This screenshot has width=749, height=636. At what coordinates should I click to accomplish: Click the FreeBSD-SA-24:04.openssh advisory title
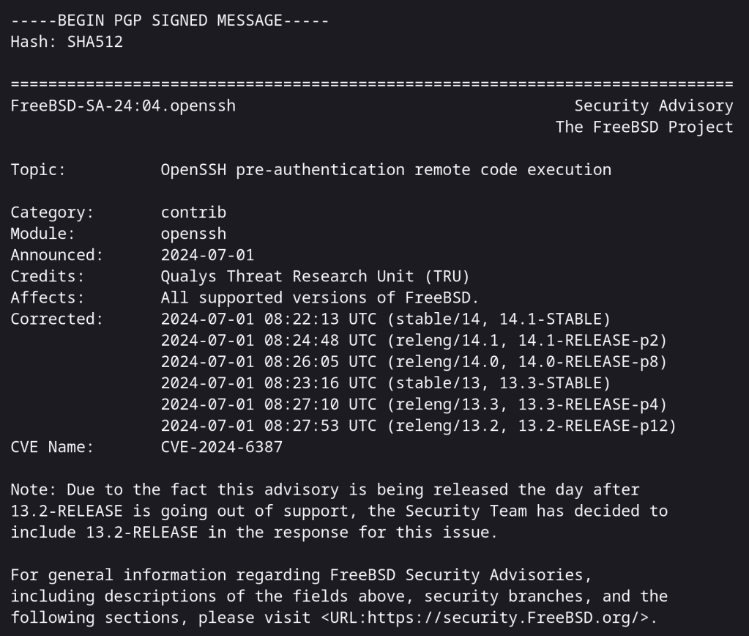click(x=123, y=106)
